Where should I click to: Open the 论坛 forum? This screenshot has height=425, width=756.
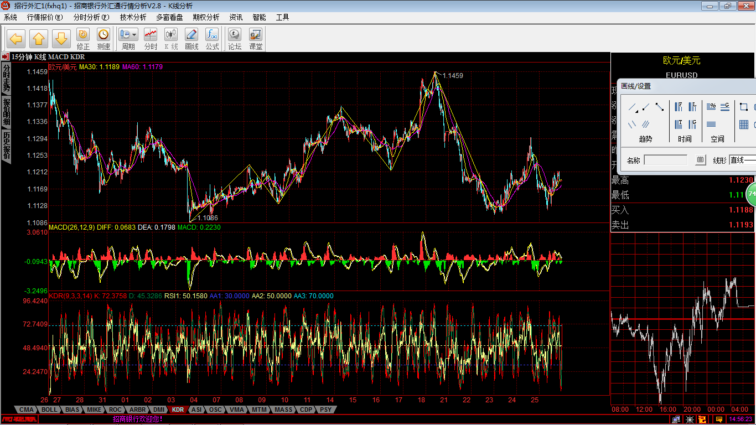pos(235,39)
